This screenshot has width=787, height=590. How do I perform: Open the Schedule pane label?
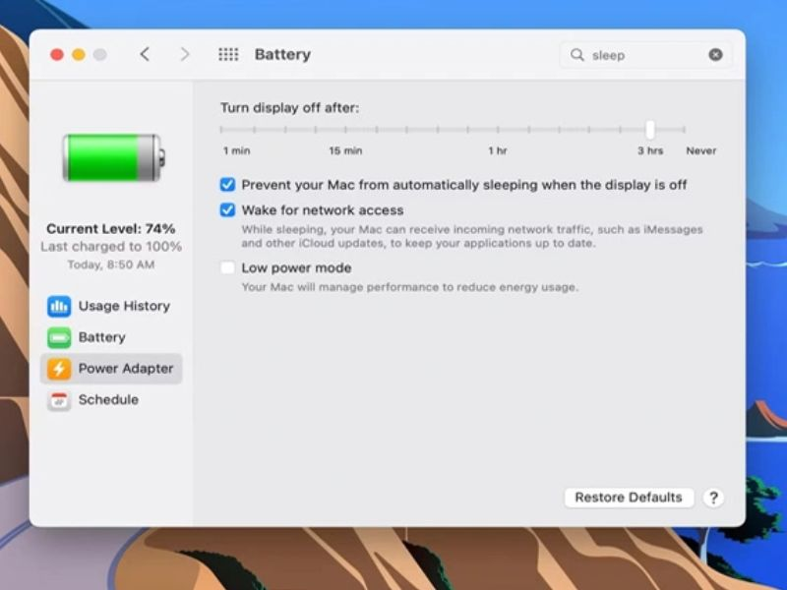108,400
